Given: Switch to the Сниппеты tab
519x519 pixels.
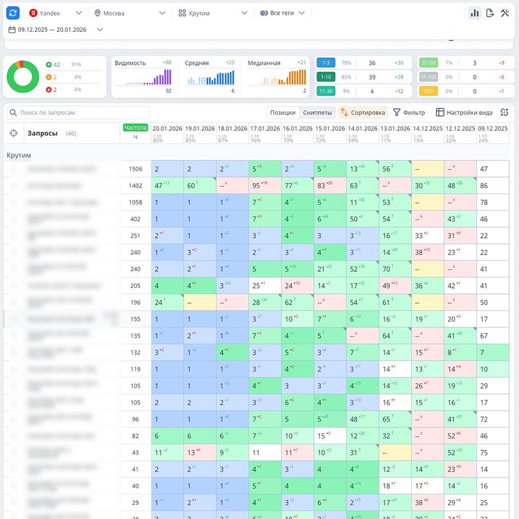Looking at the screenshot, I should [317, 112].
